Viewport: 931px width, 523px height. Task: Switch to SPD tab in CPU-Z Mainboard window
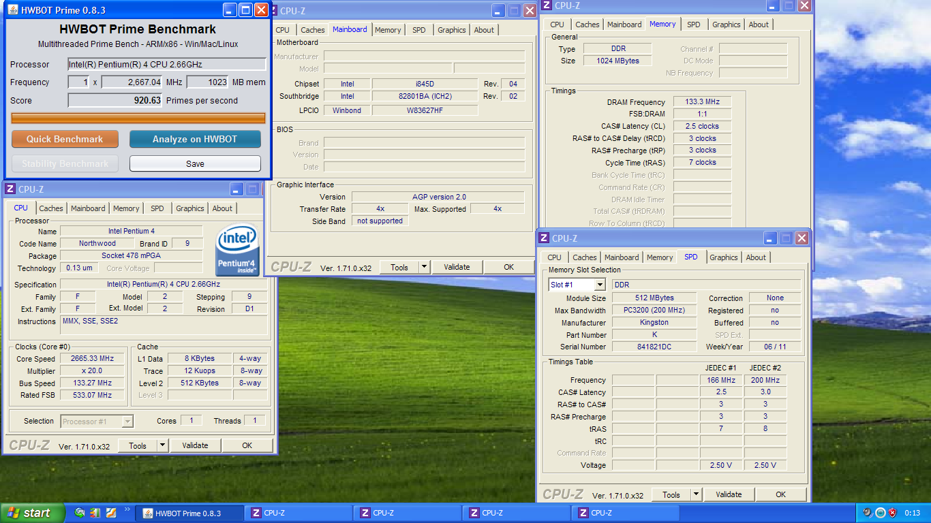coord(419,30)
